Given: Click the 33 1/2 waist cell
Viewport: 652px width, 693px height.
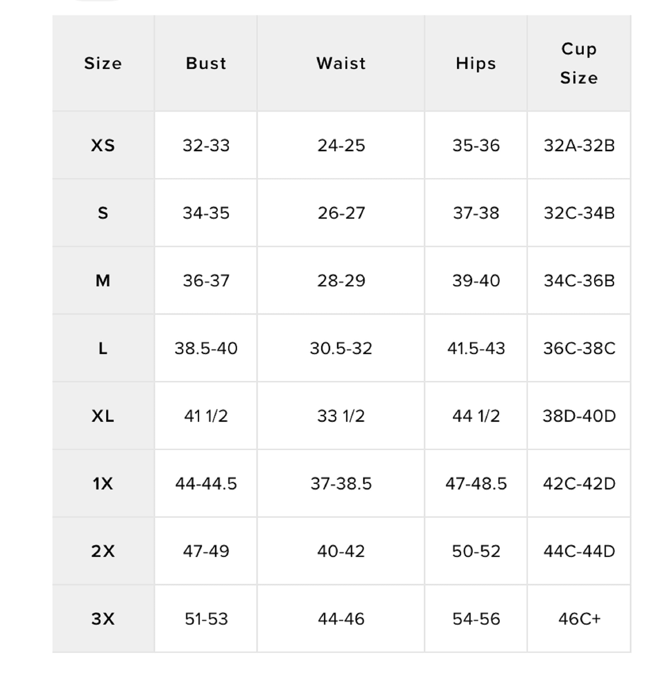Looking at the screenshot, I should point(341,416).
